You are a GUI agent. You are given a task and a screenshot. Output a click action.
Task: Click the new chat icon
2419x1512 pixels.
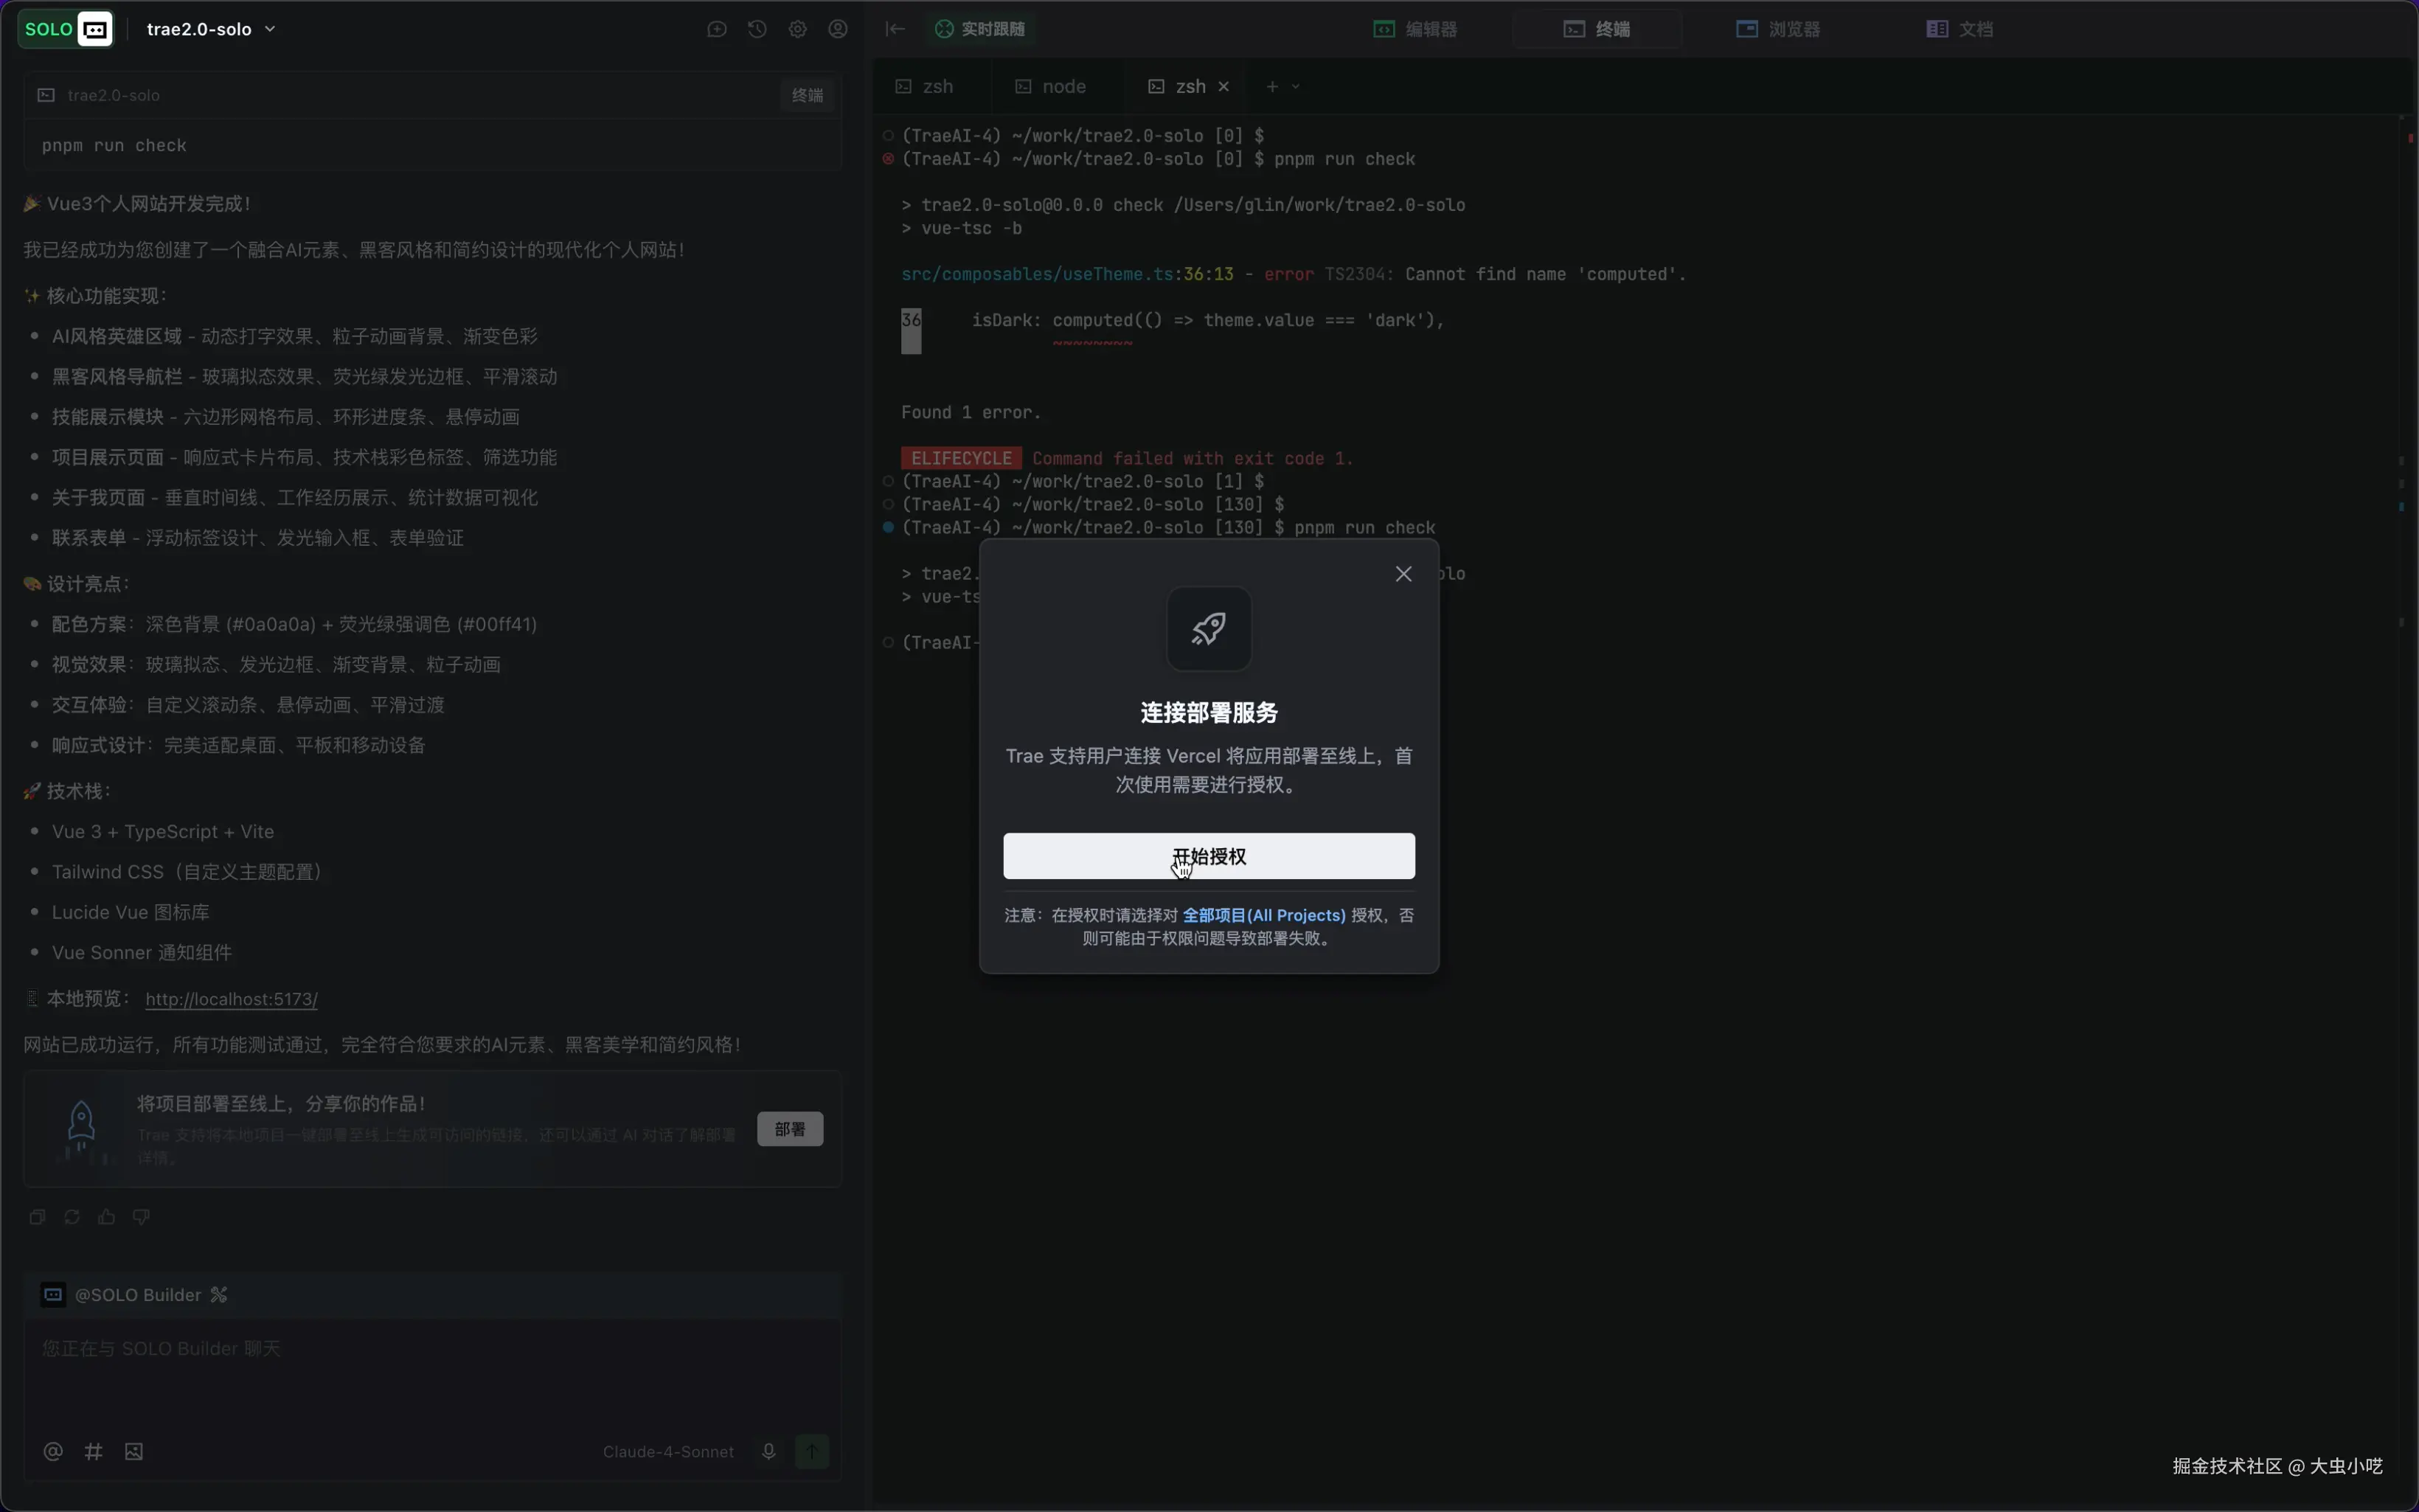pos(717,29)
